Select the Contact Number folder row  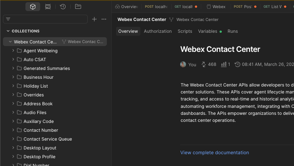(x=55, y=130)
